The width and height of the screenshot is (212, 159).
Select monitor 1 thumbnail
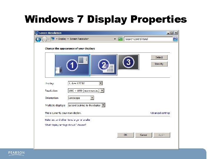pyautogui.click(x=72, y=65)
